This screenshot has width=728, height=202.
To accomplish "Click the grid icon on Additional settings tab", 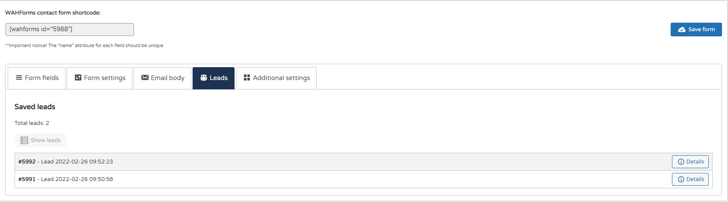I will point(247,77).
